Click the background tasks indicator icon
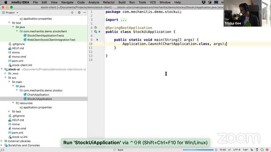 216,150
